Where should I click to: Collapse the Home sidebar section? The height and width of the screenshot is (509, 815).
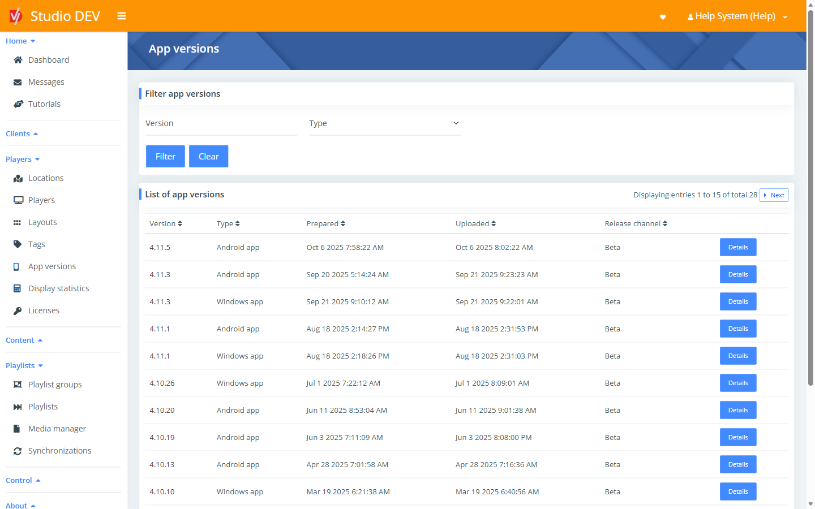(20, 41)
